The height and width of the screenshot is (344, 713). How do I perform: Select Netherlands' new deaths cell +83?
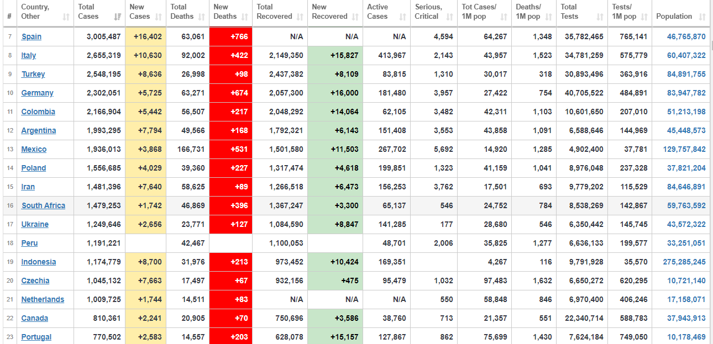pos(230,299)
